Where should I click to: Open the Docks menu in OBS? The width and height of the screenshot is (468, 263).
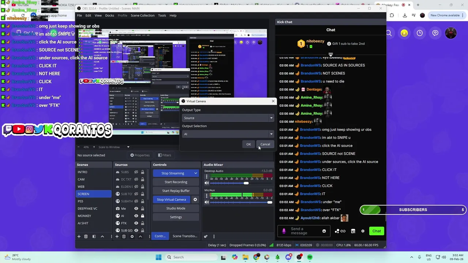click(x=109, y=15)
